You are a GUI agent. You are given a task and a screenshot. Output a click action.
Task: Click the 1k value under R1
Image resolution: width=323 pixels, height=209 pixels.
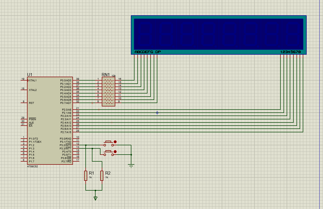click(90, 177)
